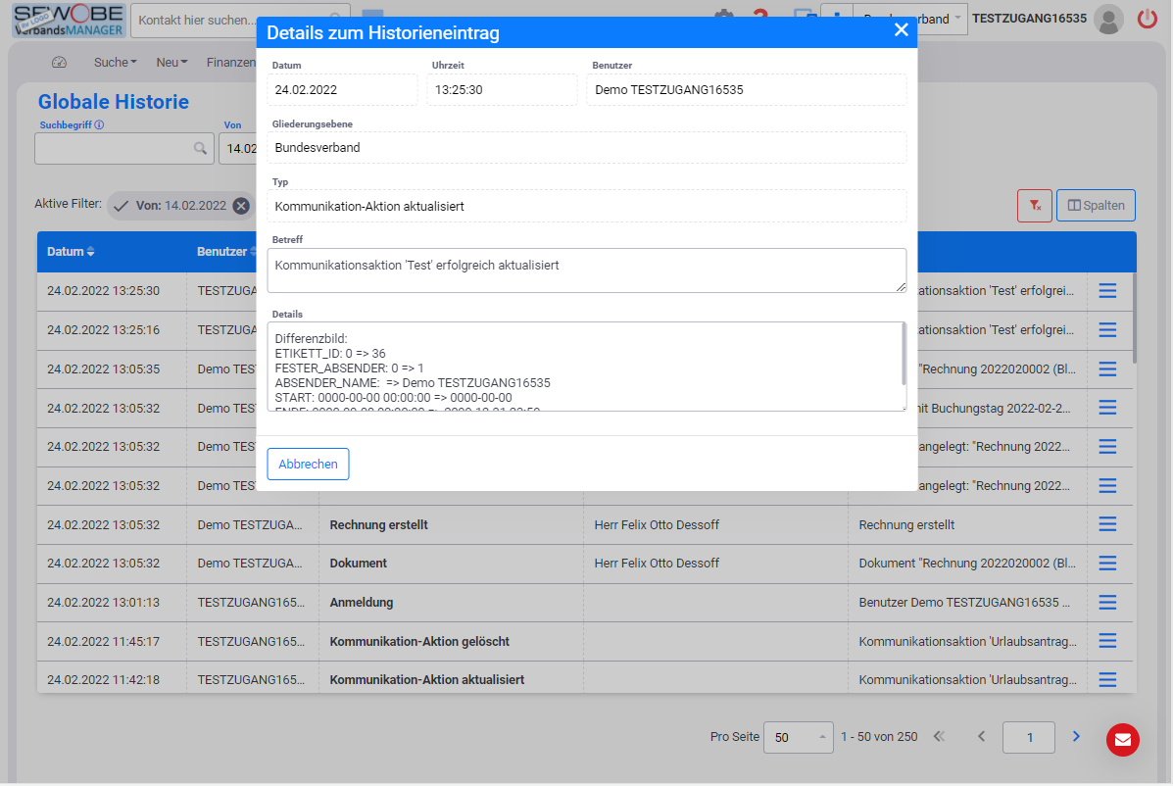Click the Suchbegriff info icon
This screenshot has height=786, width=1173.
click(x=100, y=125)
